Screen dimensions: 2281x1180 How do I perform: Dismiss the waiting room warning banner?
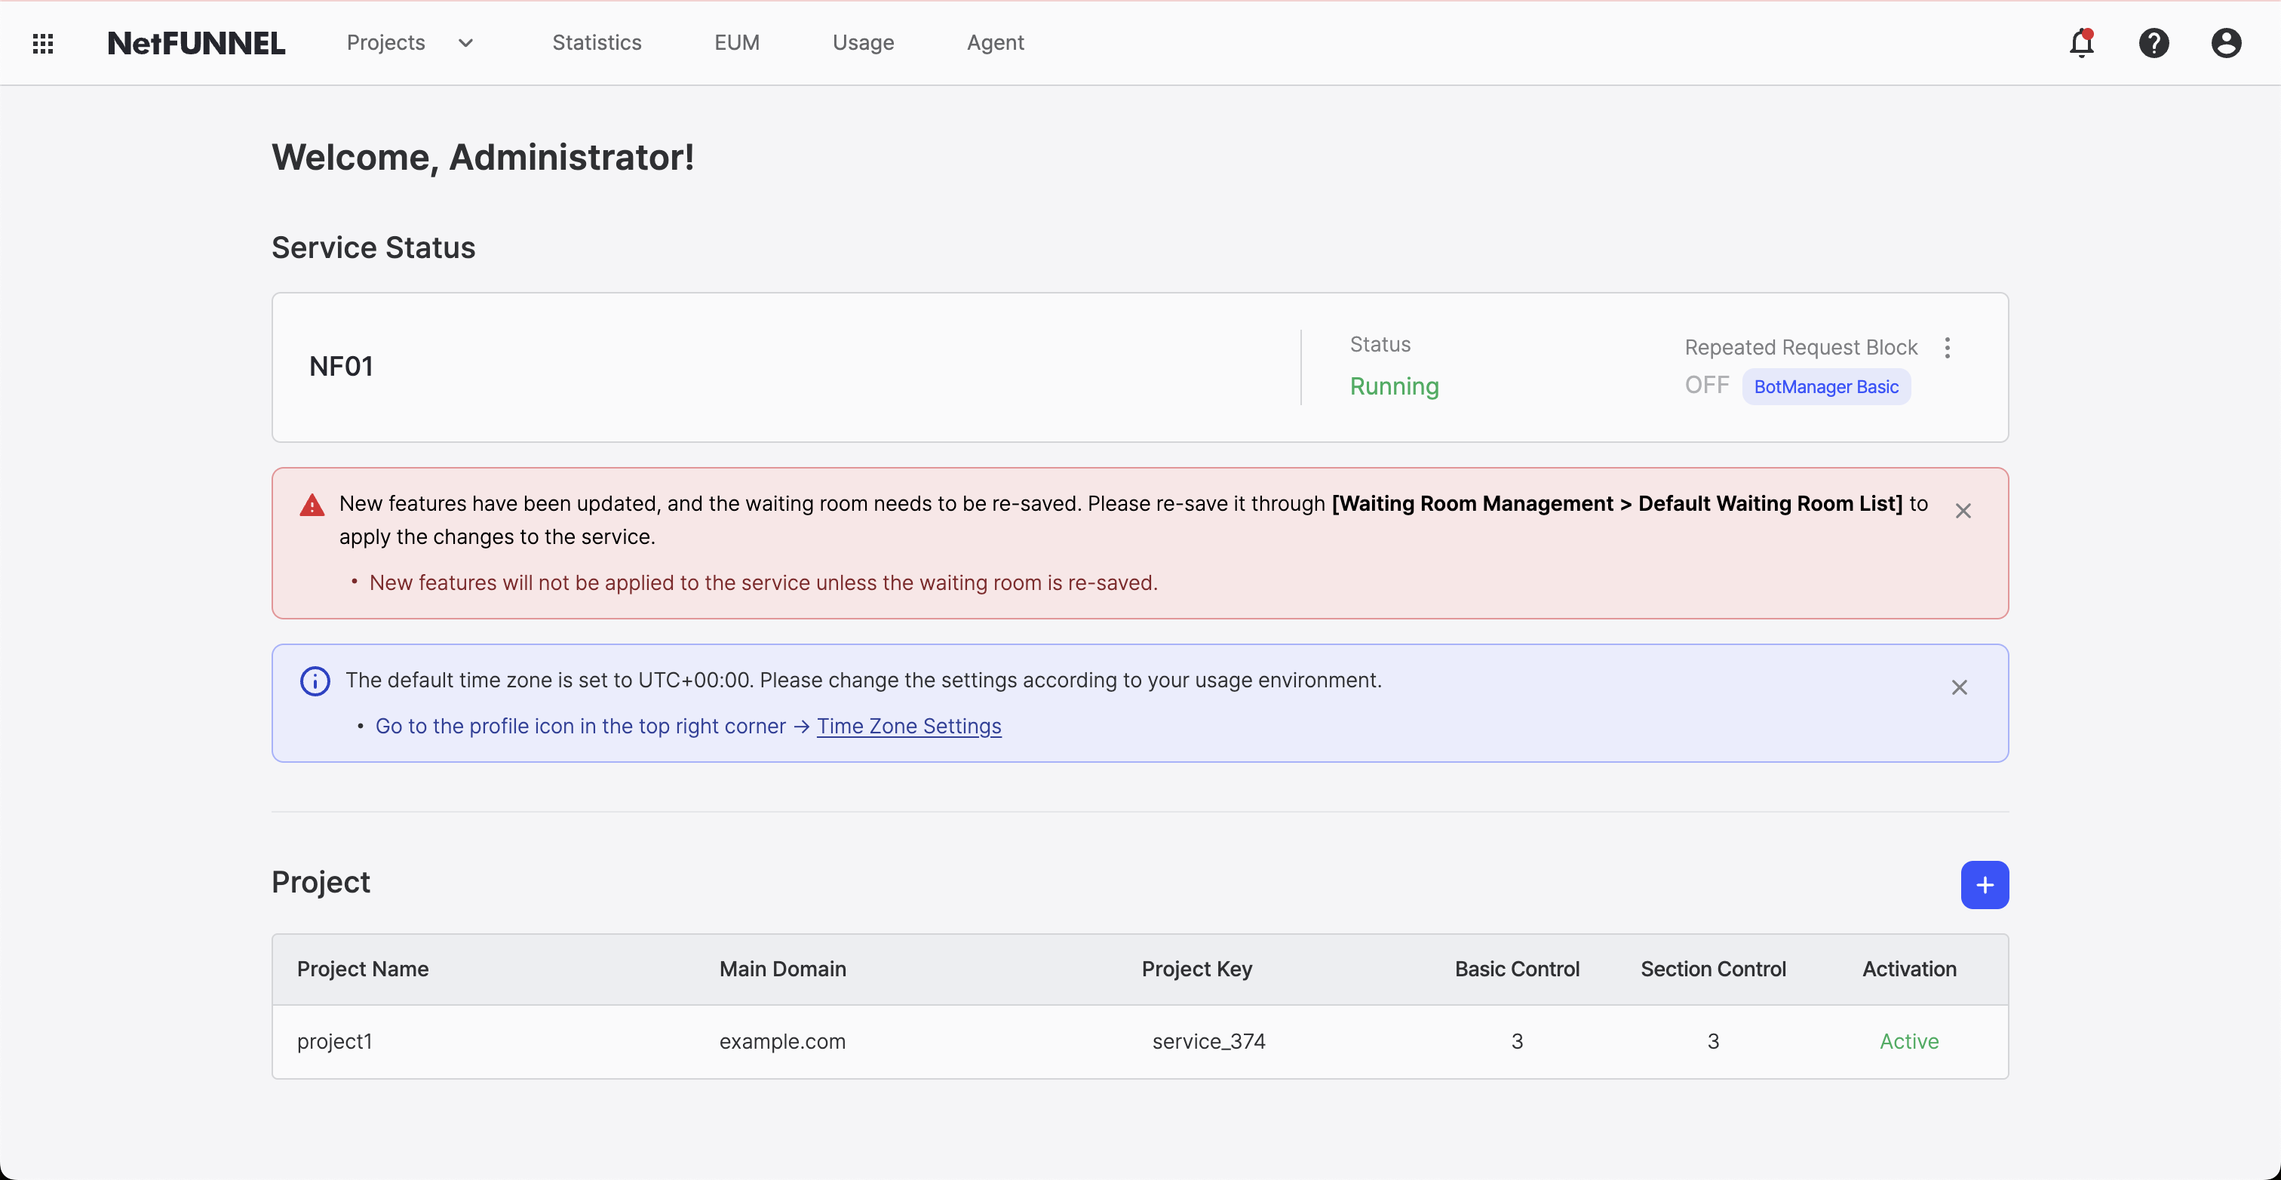click(1963, 510)
